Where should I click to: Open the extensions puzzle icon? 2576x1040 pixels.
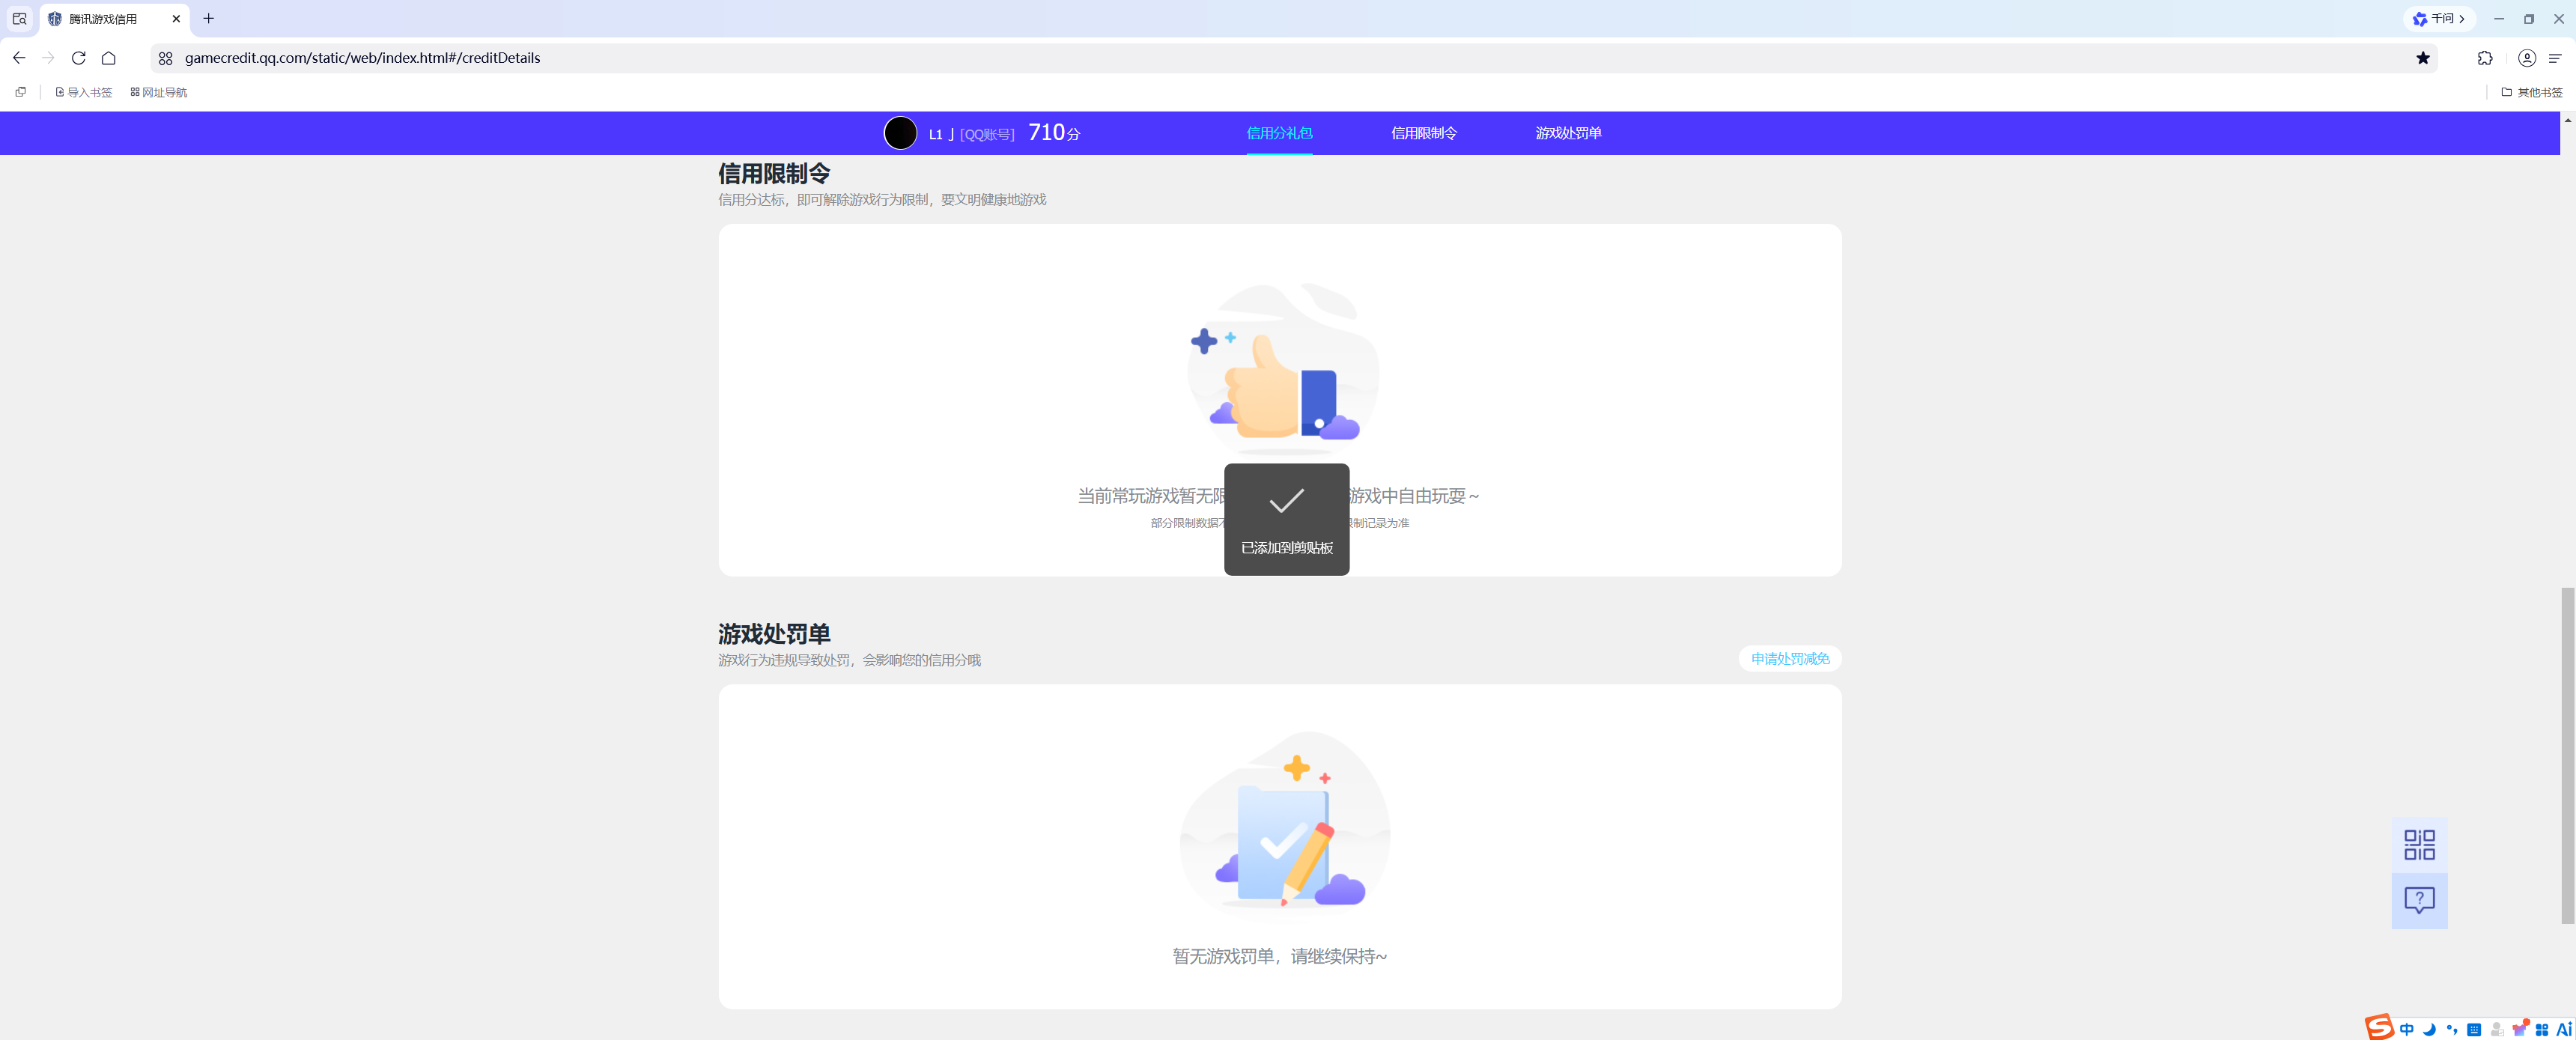(x=2484, y=58)
